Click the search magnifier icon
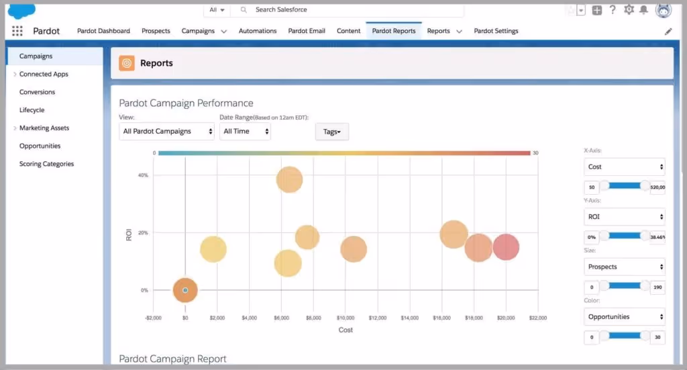Viewport: 687px width, 370px height. [244, 9]
